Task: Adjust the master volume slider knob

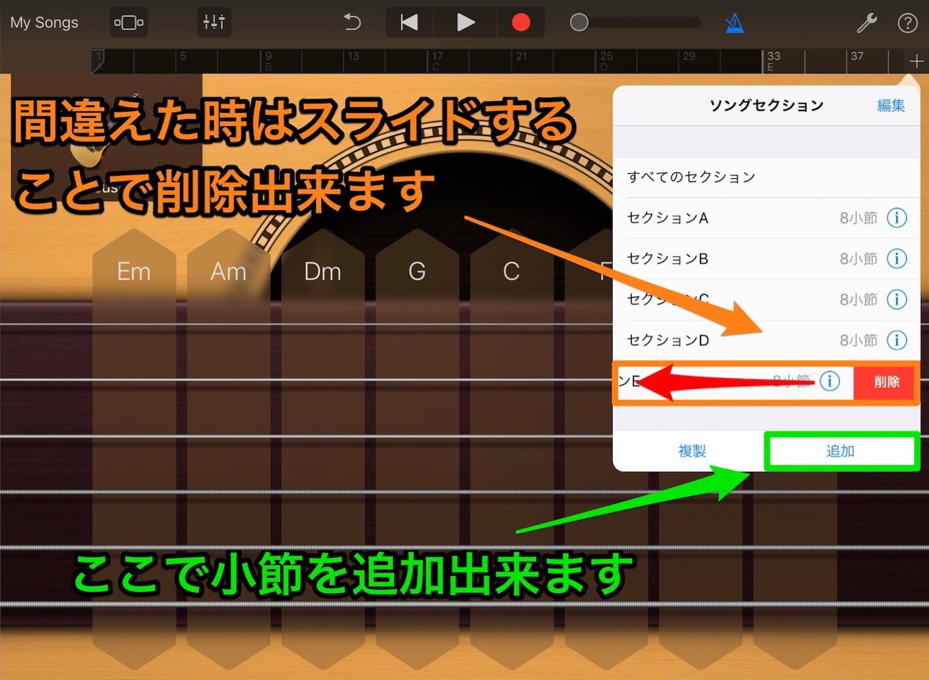Action: point(579,23)
